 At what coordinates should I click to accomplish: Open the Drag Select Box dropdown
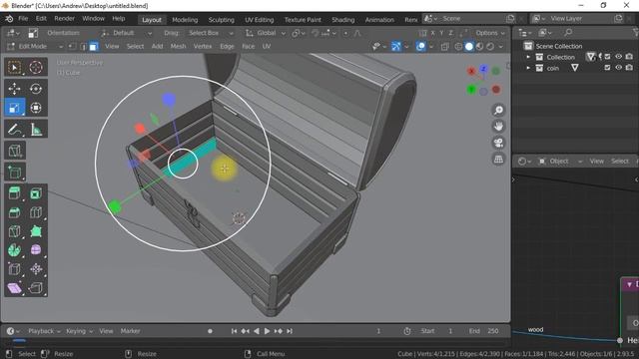[x=211, y=33]
